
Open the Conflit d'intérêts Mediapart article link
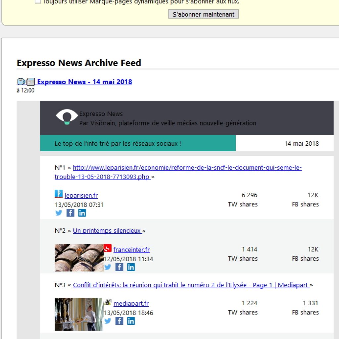[191, 285]
